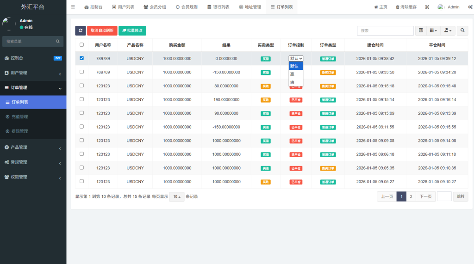Open the page size dropdown showing 10
This screenshot has width=474, height=264.
pos(176,196)
